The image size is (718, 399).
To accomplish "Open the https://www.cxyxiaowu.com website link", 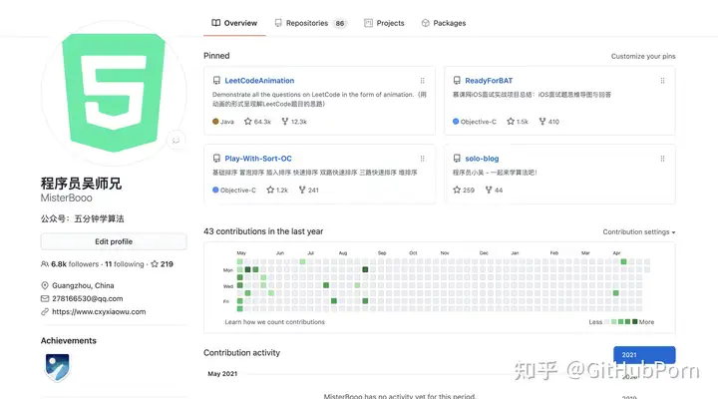I will click(x=99, y=311).
